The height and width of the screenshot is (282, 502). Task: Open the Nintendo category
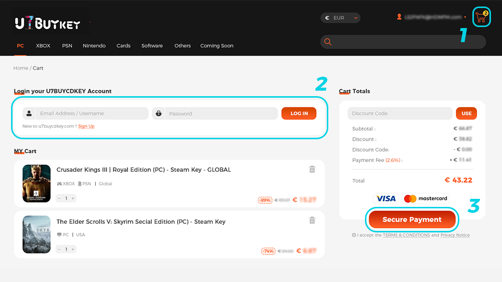point(94,46)
